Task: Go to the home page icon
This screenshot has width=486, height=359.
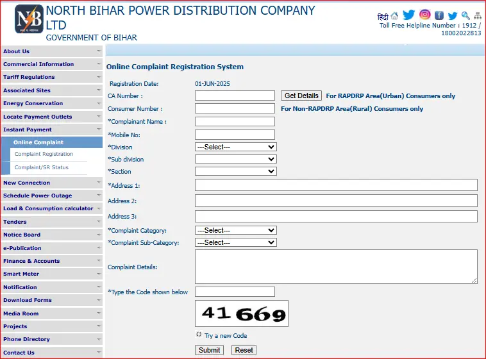Action: point(394,15)
